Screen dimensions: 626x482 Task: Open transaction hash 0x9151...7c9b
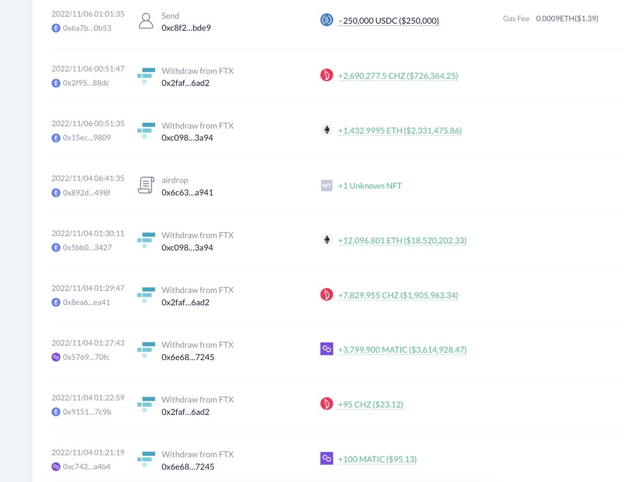click(x=87, y=412)
